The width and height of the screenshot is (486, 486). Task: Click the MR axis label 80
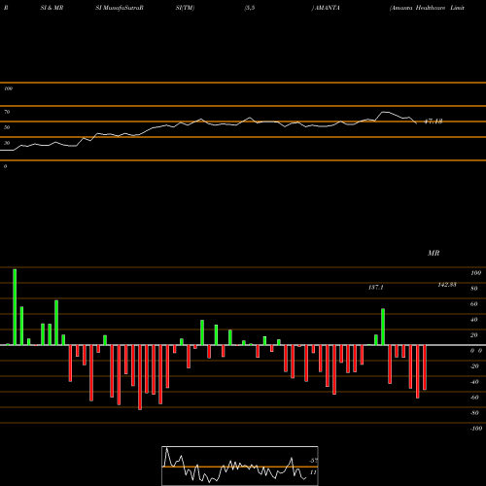[x=474, y=289]
